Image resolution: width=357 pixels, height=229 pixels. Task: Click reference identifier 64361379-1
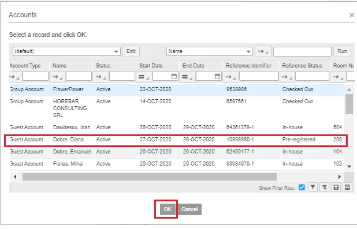tap(240, 127)
